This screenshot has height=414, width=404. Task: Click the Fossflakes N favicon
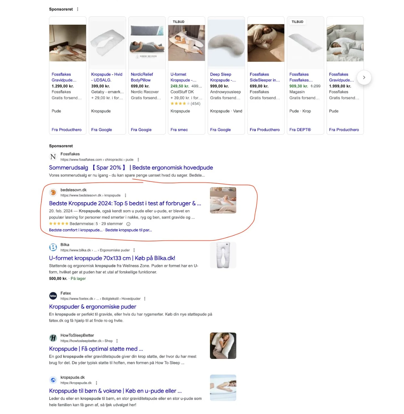tap(53, 157)
